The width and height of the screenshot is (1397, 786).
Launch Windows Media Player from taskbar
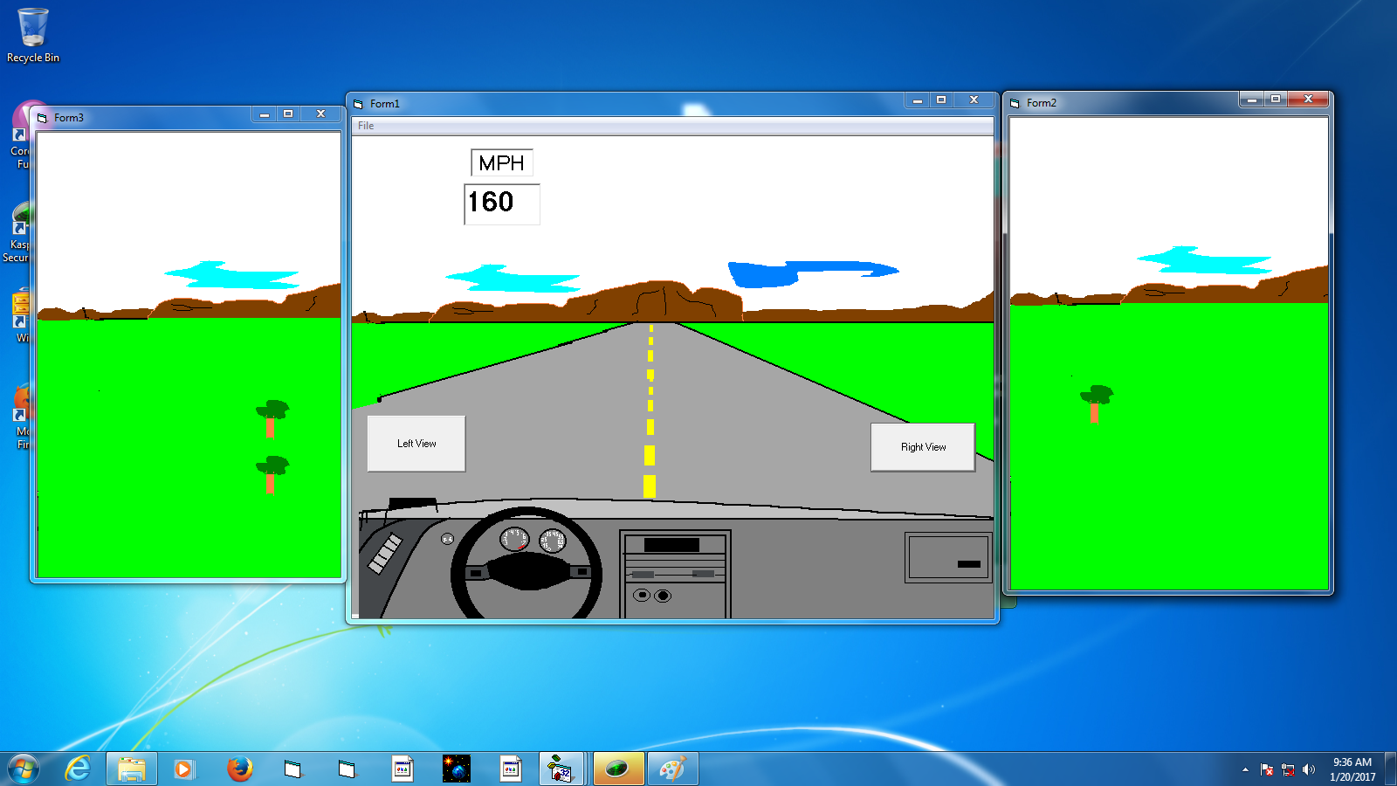(183, 769)
